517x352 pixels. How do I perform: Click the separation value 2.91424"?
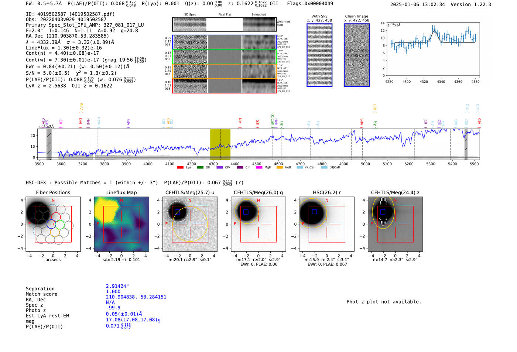tap(117, 286)
